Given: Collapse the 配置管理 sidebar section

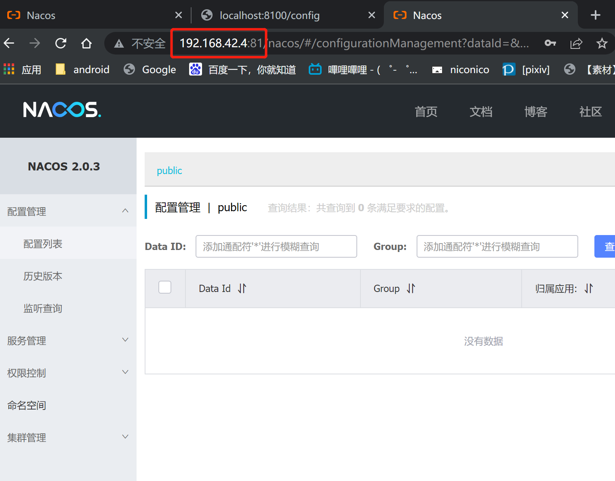Looking at the screenshot, I should tap(68, 211).
